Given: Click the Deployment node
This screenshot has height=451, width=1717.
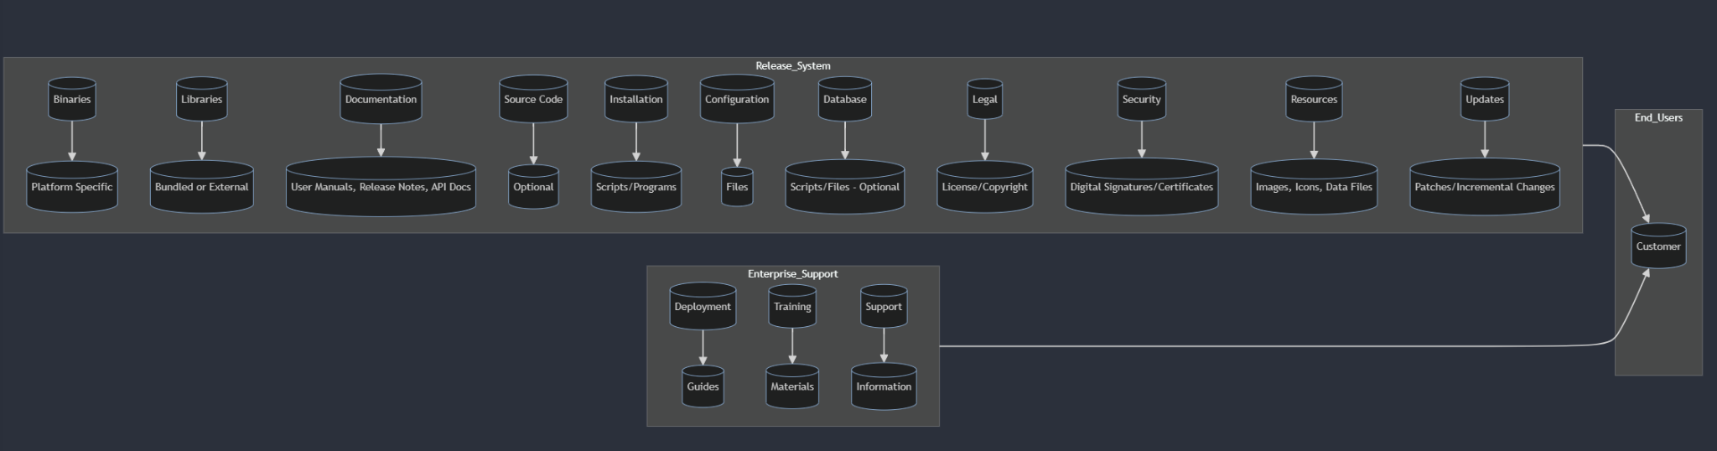Looking at the screenshot, I should (x=703, y=307).
